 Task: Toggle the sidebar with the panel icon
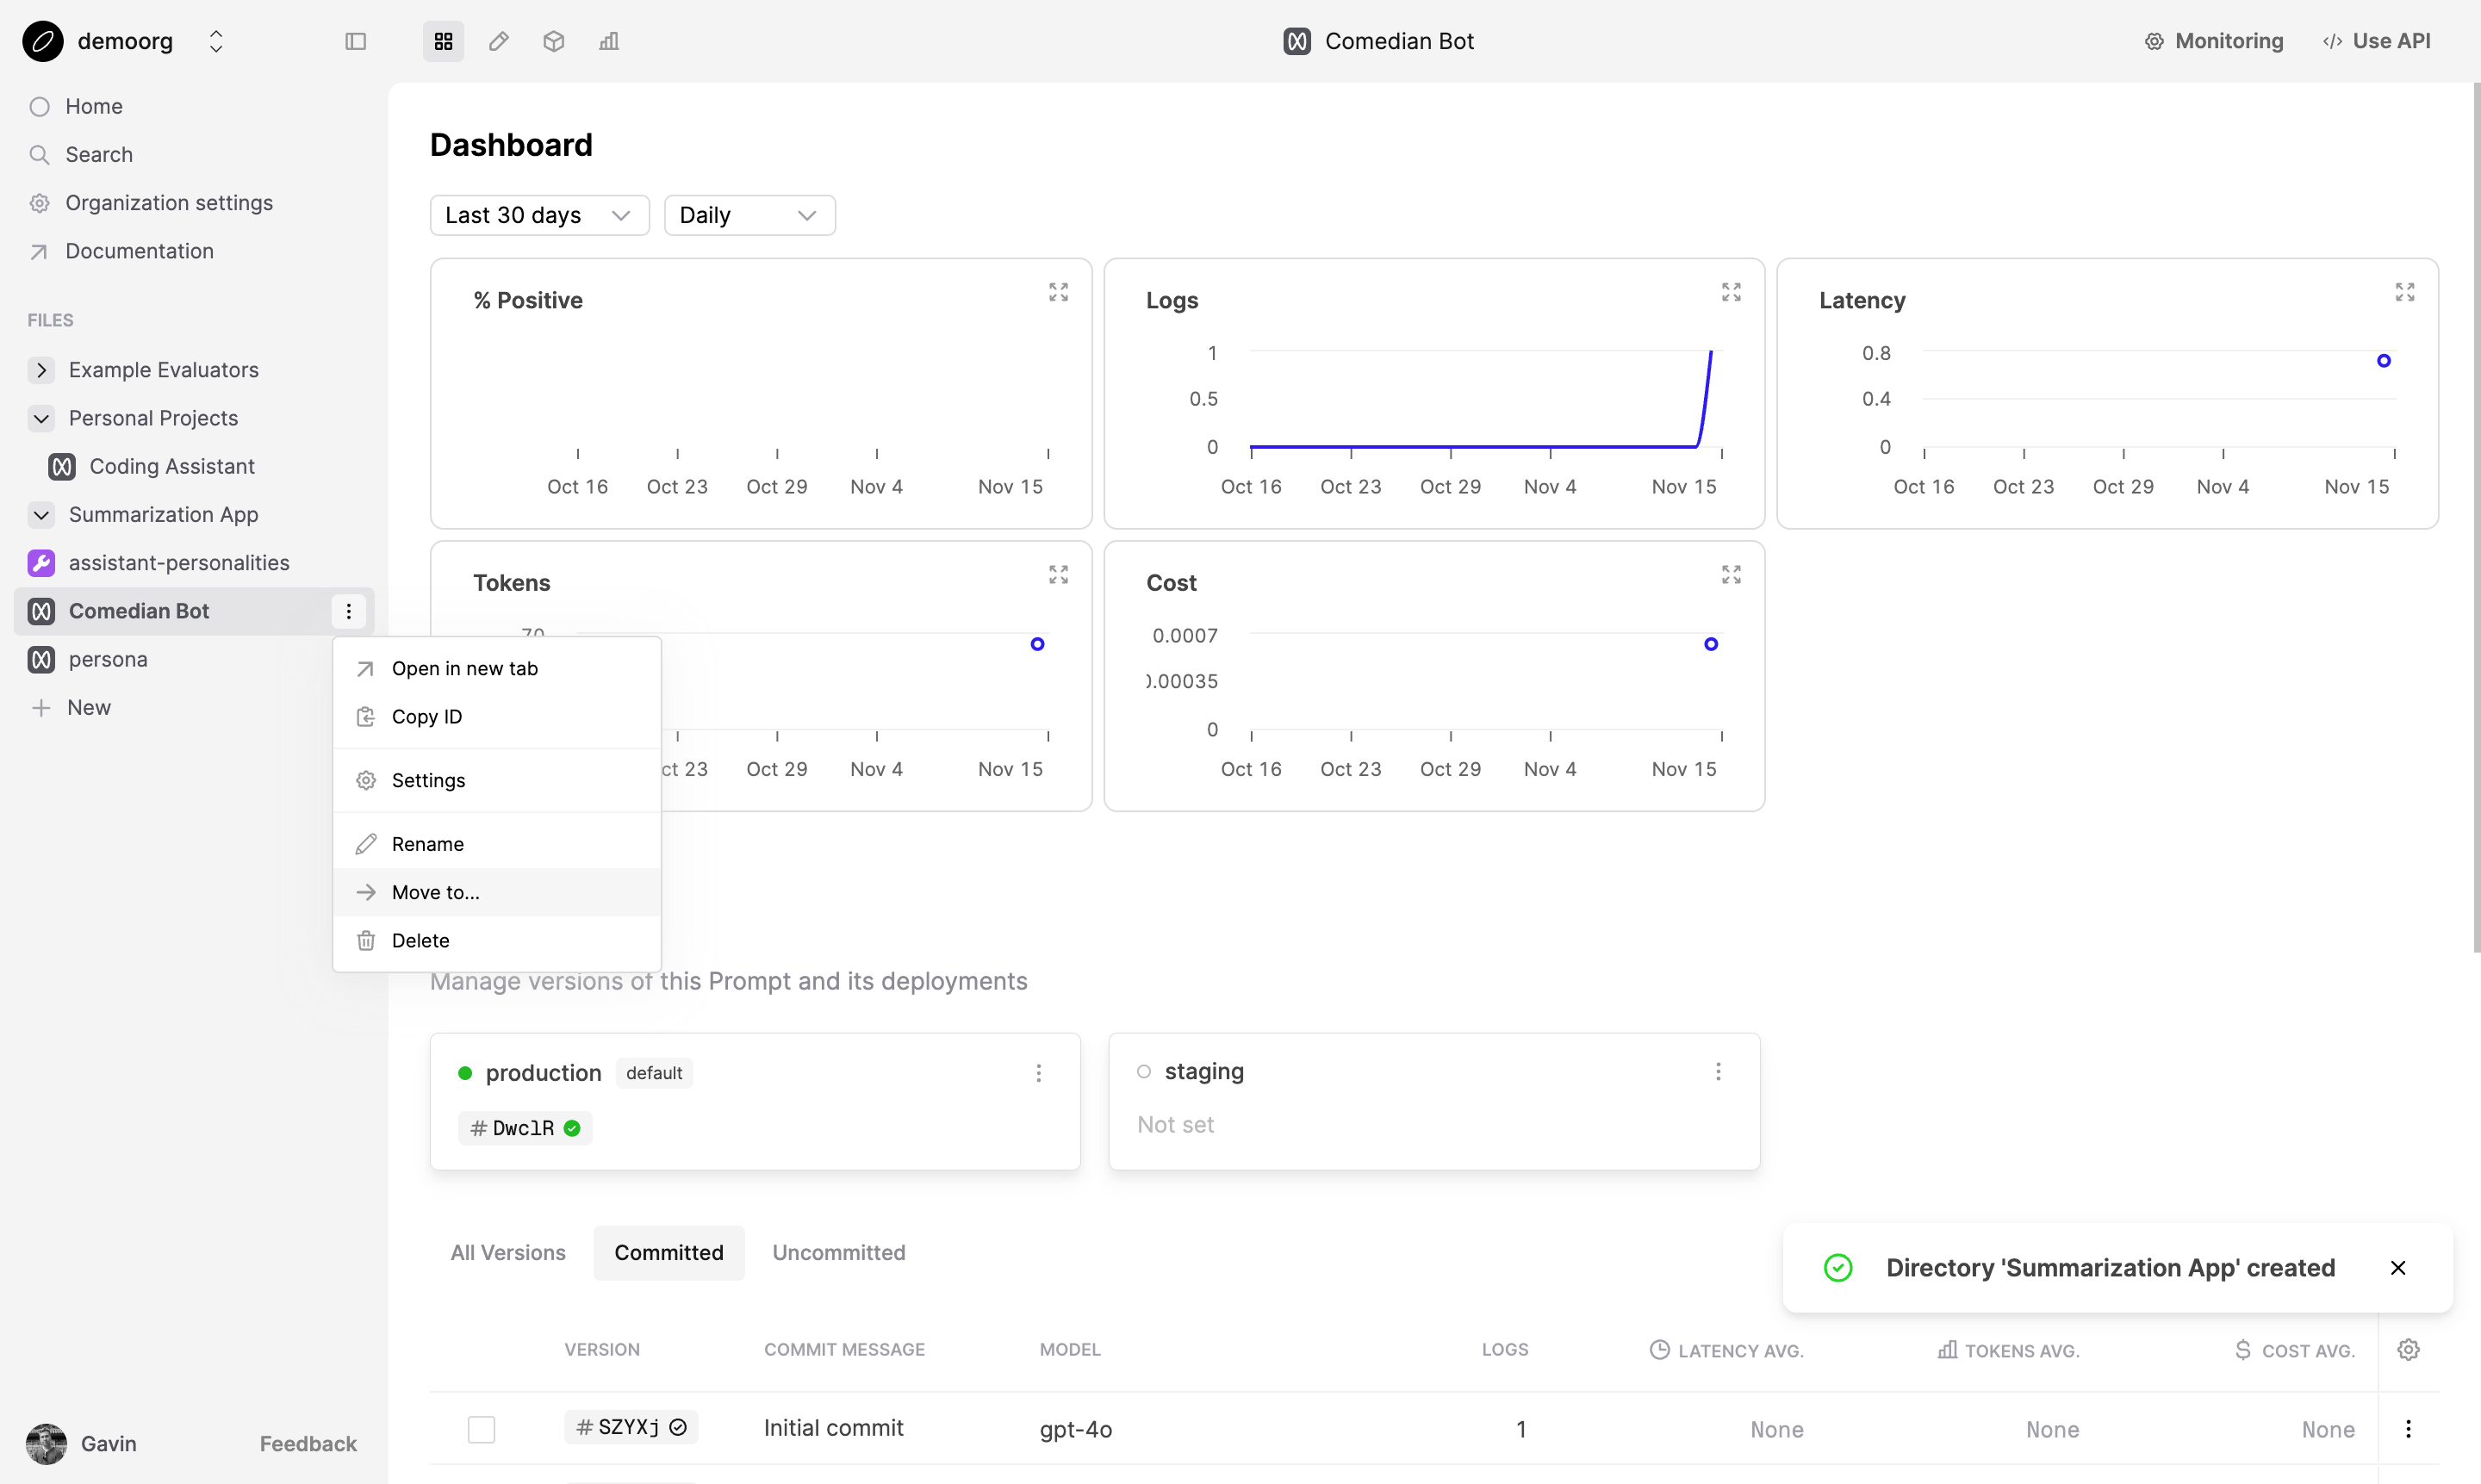point(356,41)
